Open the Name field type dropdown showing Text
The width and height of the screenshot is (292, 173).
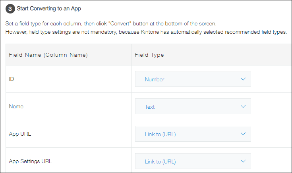point(193,106)
